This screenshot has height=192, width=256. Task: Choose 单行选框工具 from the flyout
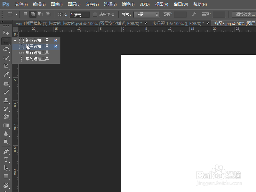click(x=36, y=52)
